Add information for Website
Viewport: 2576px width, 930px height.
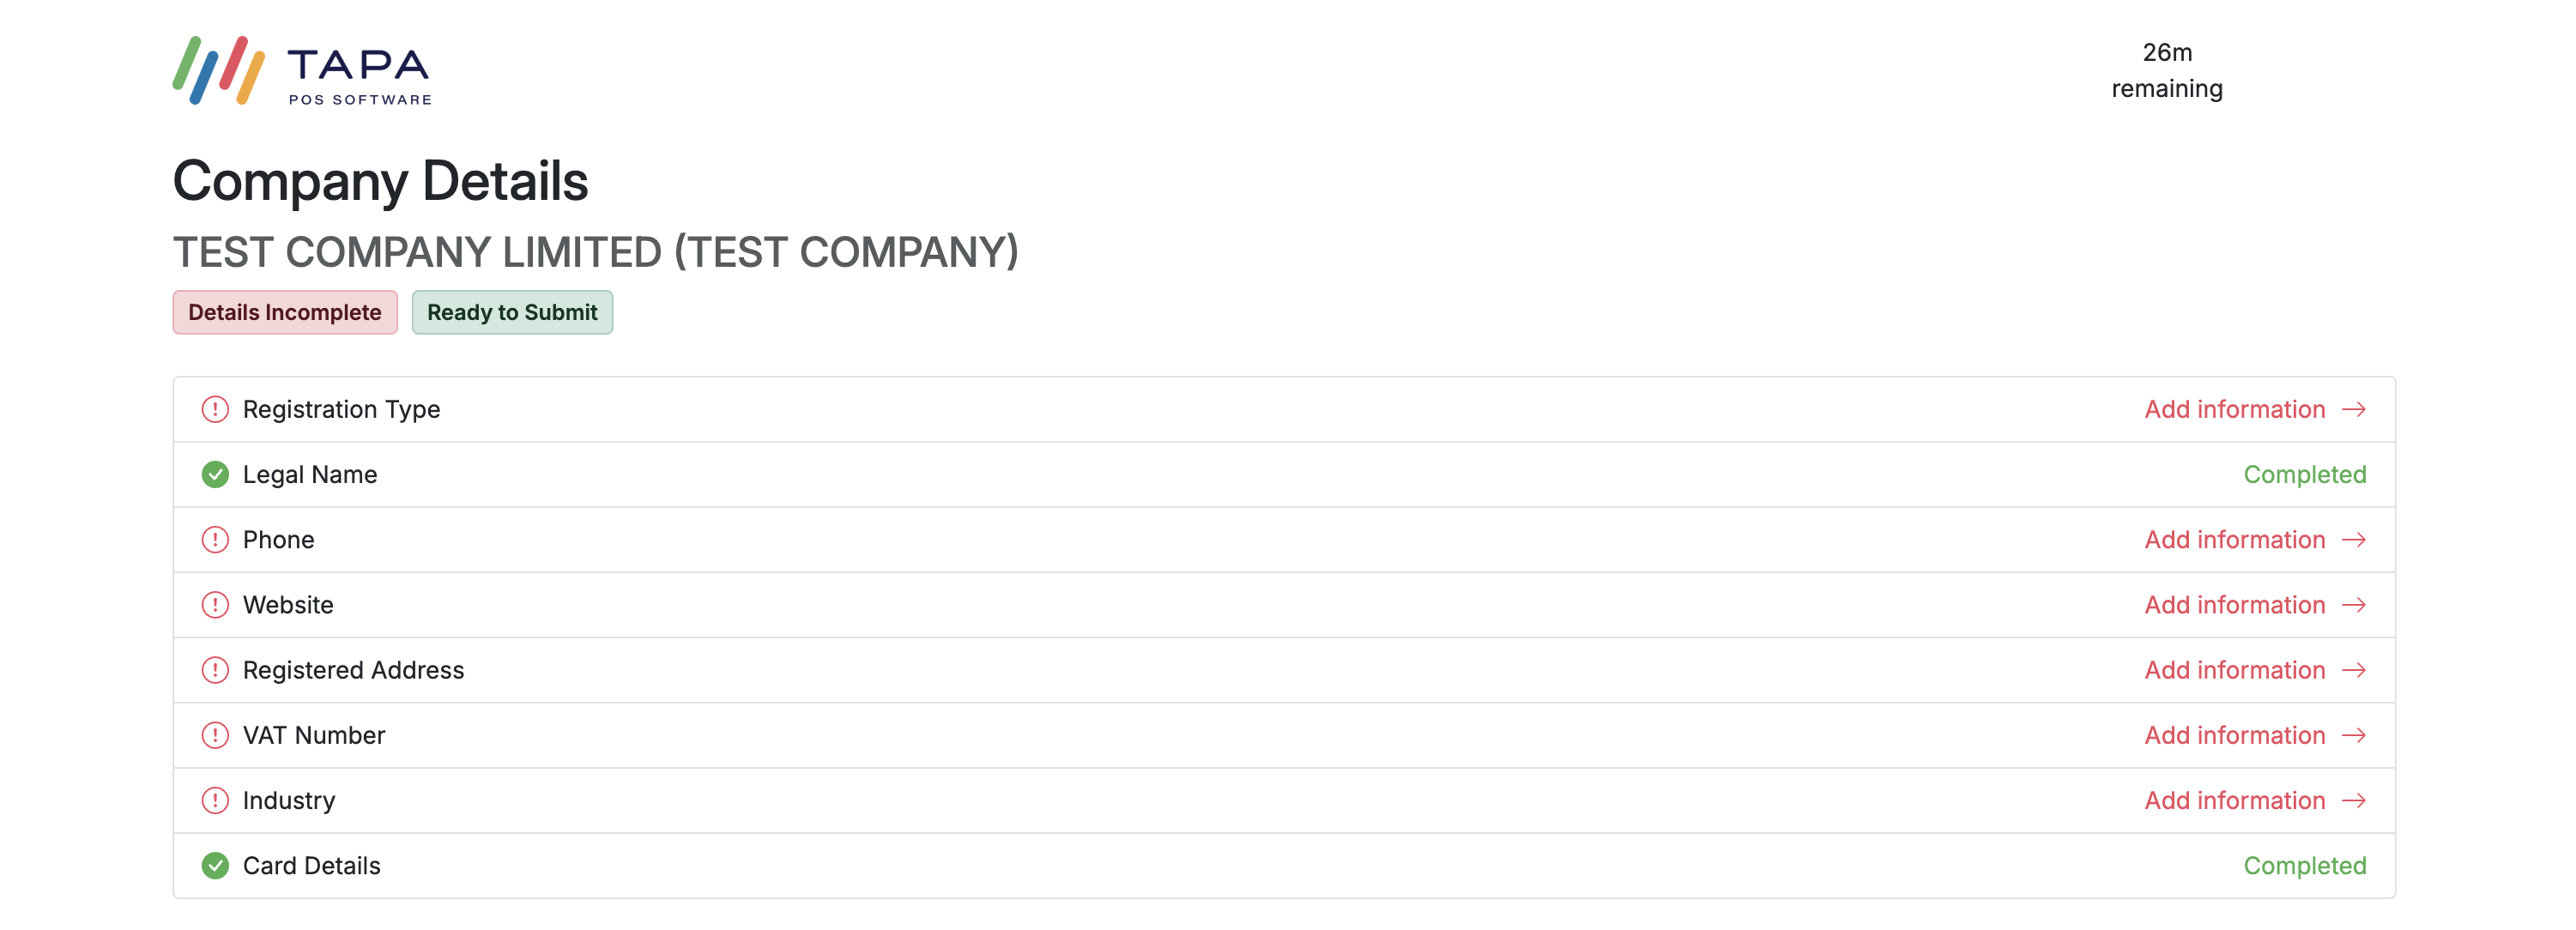tap(2236, 604)
